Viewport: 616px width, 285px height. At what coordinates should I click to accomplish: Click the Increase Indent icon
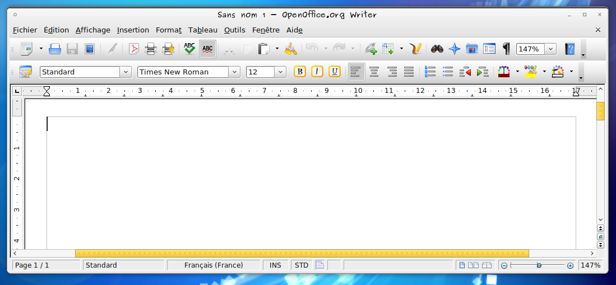483,72
